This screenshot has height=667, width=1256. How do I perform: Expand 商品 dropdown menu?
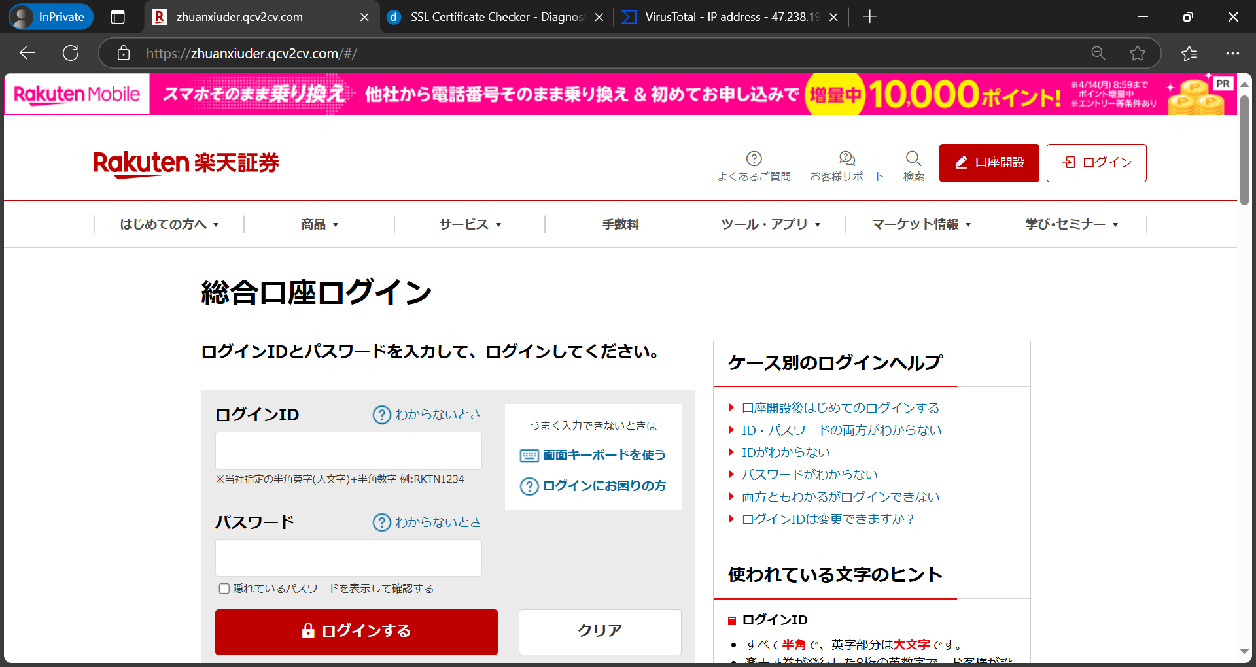tap(319, 224)
